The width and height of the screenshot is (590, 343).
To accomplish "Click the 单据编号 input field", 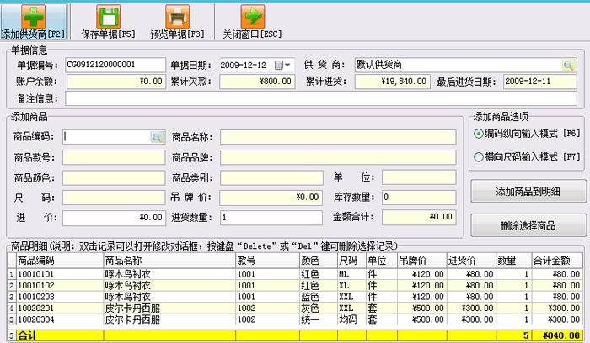I will [114, 65].
